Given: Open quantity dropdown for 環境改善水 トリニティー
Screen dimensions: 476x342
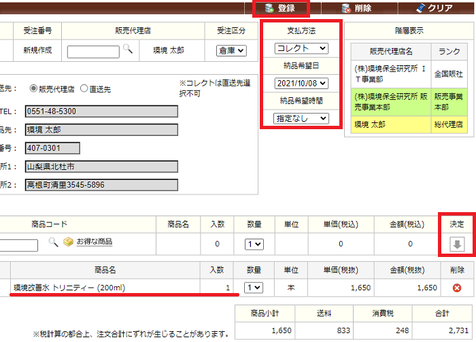Looking at the screenshot, I should (x=253, y=288).
